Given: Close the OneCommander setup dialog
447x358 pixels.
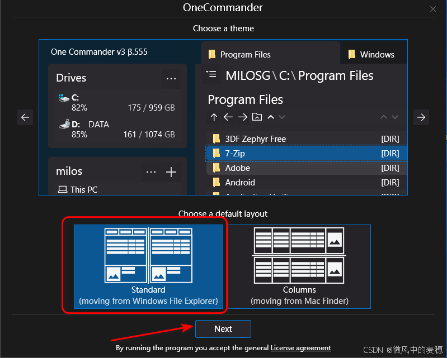Looking at the screenshot, I should click(x=433, y=9).
